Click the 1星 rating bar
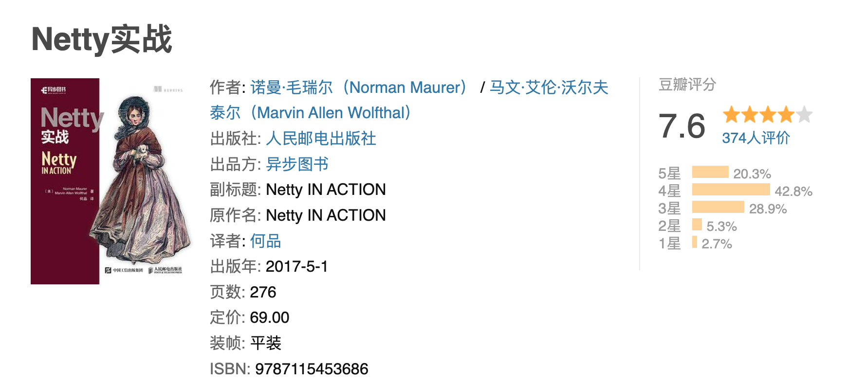This screenshot has height=384, width=847. pos(695,242)
